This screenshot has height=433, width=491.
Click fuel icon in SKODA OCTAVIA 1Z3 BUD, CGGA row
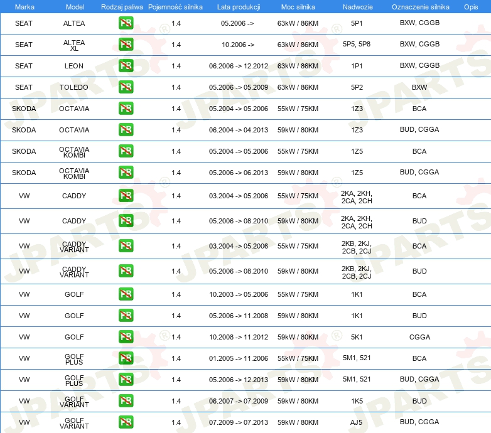click(126, 129)
